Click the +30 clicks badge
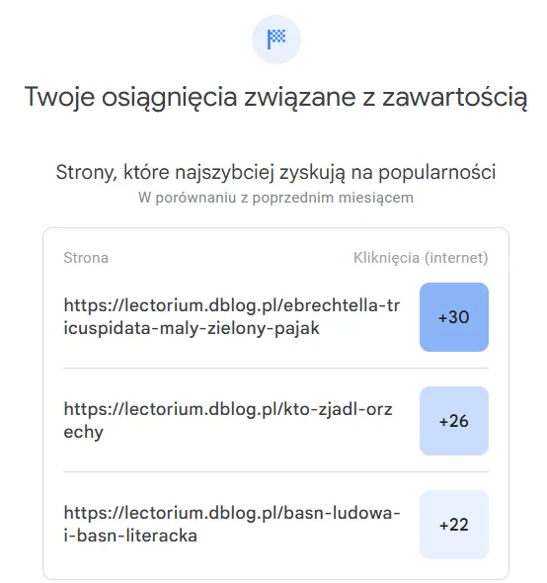 pyautogui.click(x=454, y=317)
